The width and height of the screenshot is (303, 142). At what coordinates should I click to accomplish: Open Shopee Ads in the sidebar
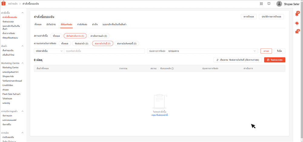8,76
